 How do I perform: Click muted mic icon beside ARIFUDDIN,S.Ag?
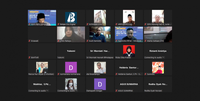[116, 24]
